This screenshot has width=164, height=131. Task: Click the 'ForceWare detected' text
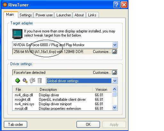coord(29,73)
